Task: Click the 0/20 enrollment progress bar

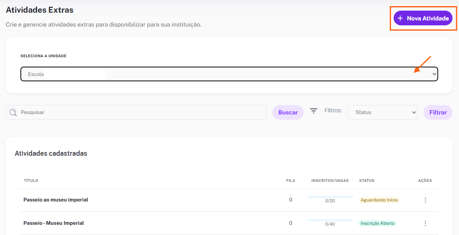Action: (330, 197)
